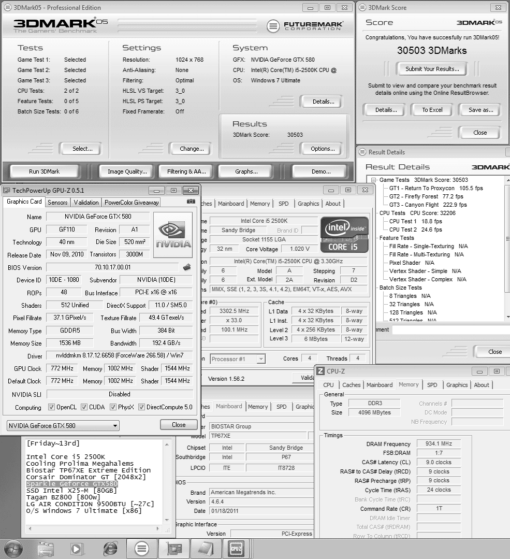Click the NVIDIA logo in GPU-Z
This screenshot has height=559, width=510.
pos(173,235)
